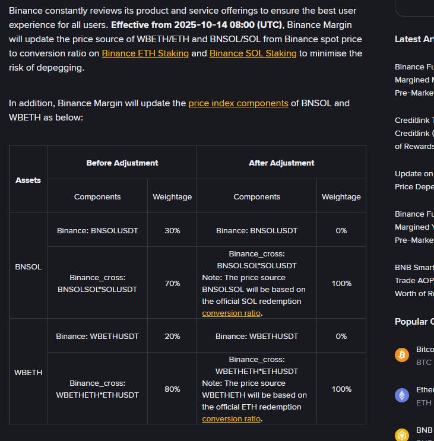Click the Ethereum coin icon

402,395
